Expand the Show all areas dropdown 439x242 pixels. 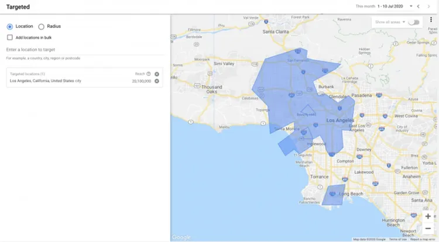[x=390, y=22]
